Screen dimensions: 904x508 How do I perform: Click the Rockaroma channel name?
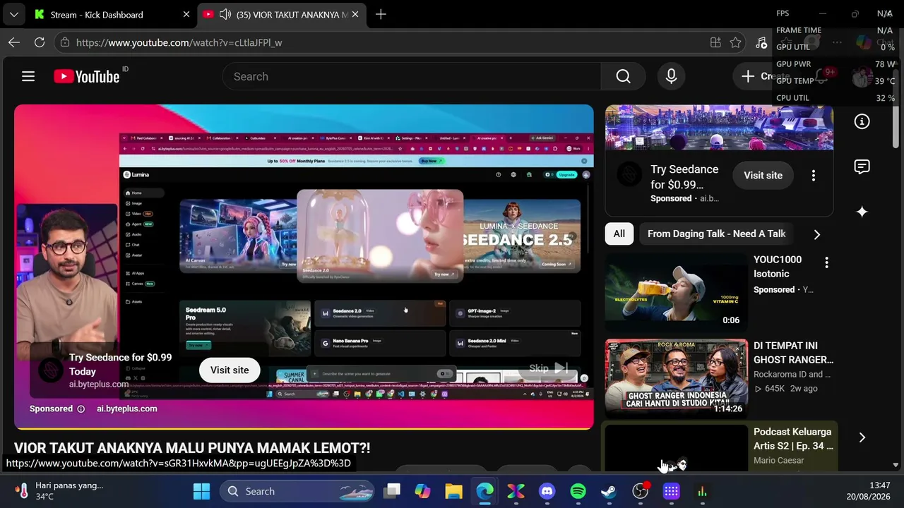792,375
